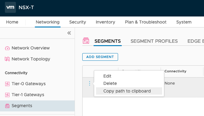Switch to the Security tab
This screenshot has height=116, width=204.
click(78, 22)
